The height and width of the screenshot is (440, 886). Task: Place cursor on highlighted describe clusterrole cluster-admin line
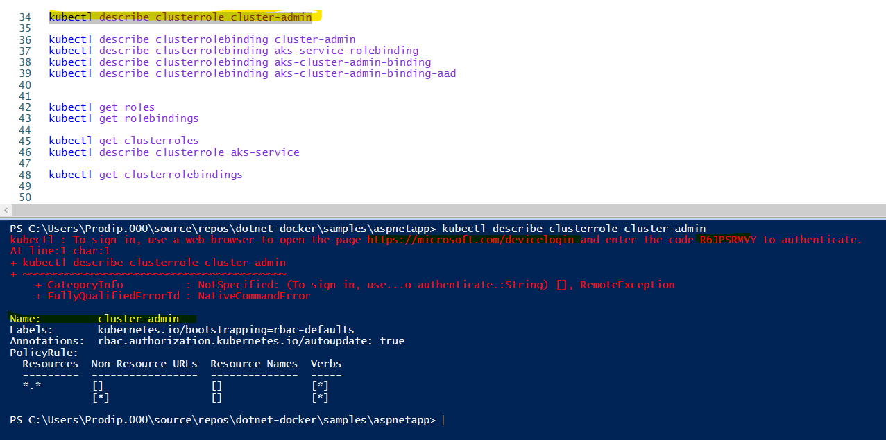coord(180,17)
